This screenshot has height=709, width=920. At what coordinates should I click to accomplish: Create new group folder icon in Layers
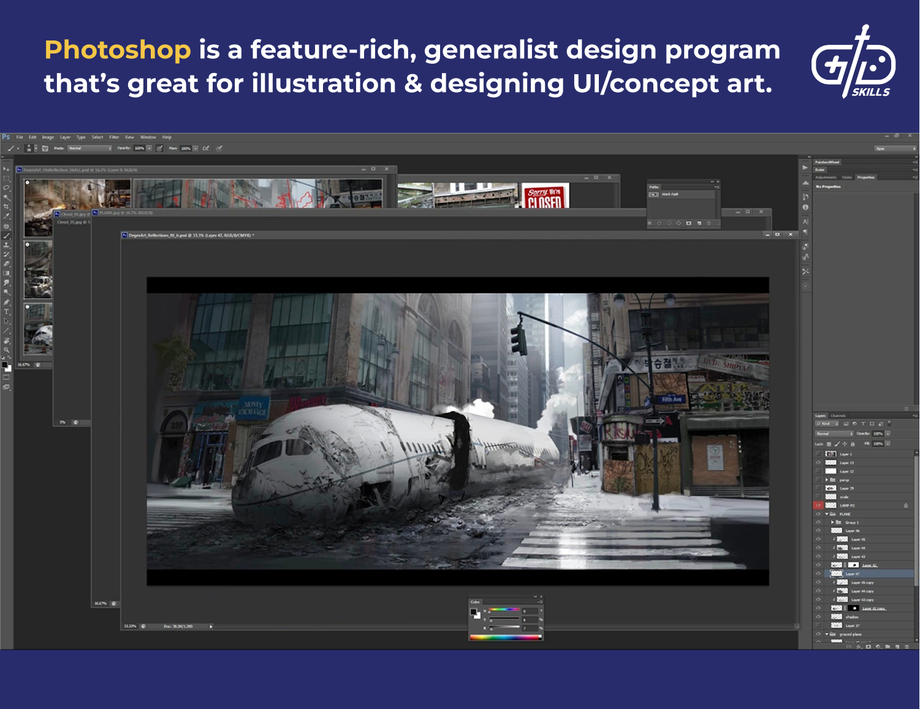(x=888, y=646)
